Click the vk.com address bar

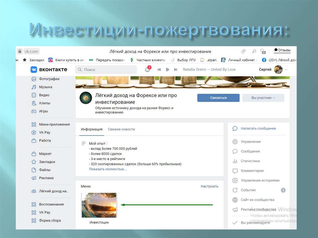click(31, 52)
